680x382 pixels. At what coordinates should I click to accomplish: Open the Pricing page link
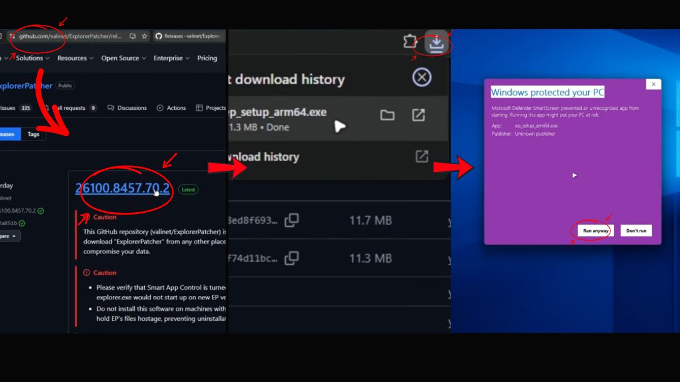pos(207,58)
